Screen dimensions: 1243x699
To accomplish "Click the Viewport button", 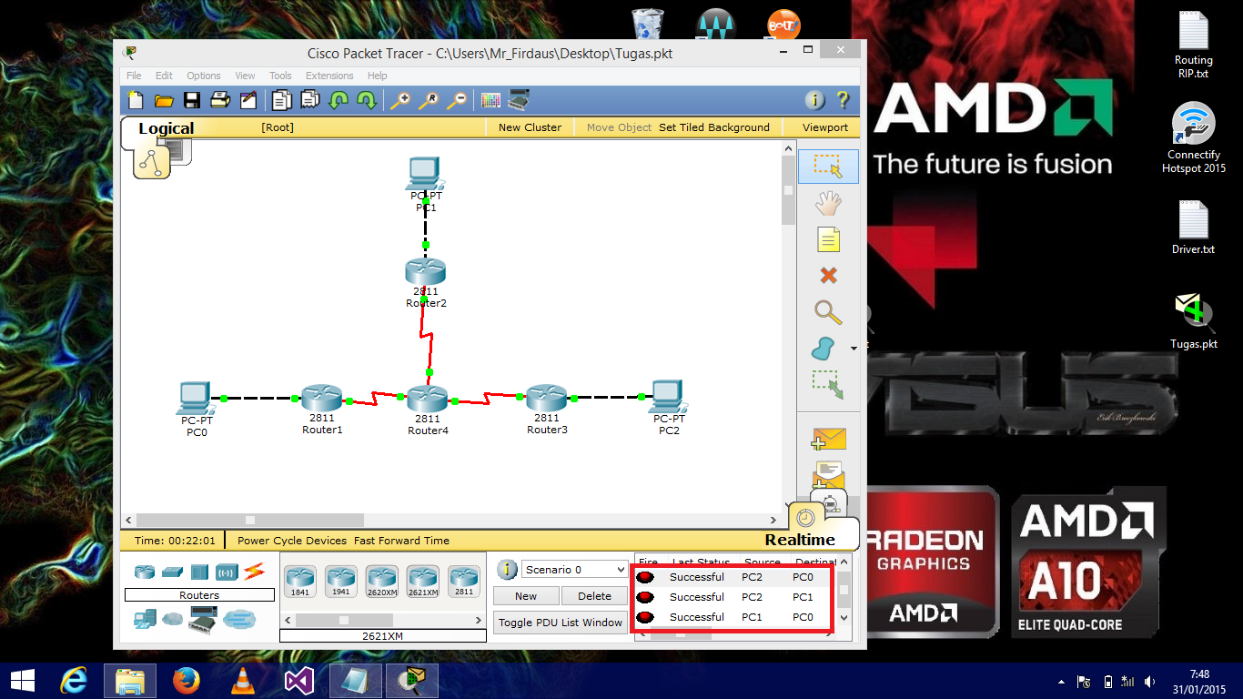I will coord(824,127).
